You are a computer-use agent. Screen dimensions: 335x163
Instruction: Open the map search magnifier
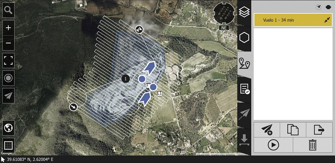pos(8,11)
